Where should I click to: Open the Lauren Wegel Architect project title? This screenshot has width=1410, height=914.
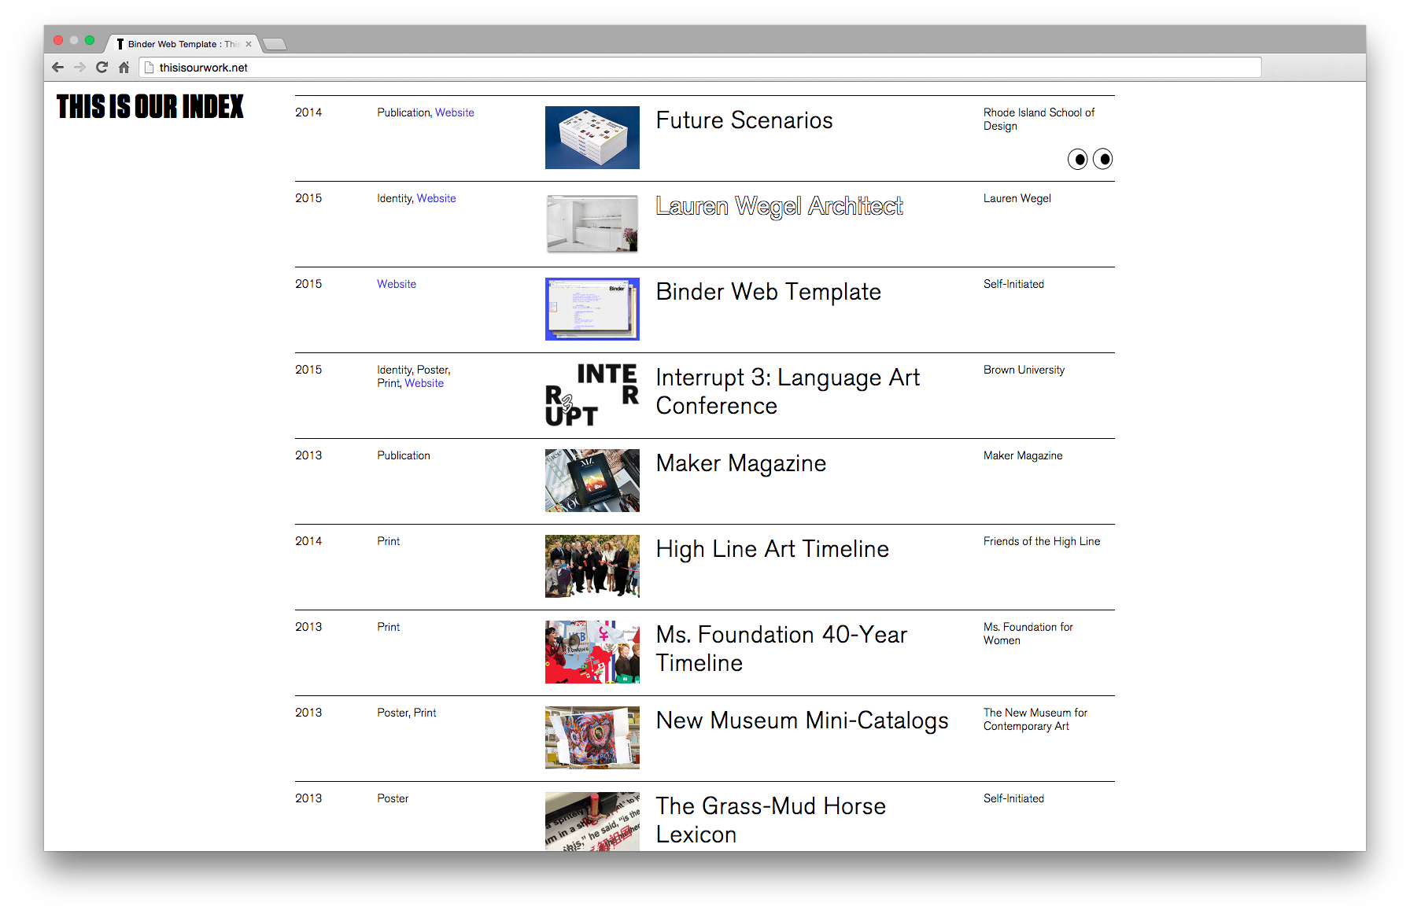point(779,206)
